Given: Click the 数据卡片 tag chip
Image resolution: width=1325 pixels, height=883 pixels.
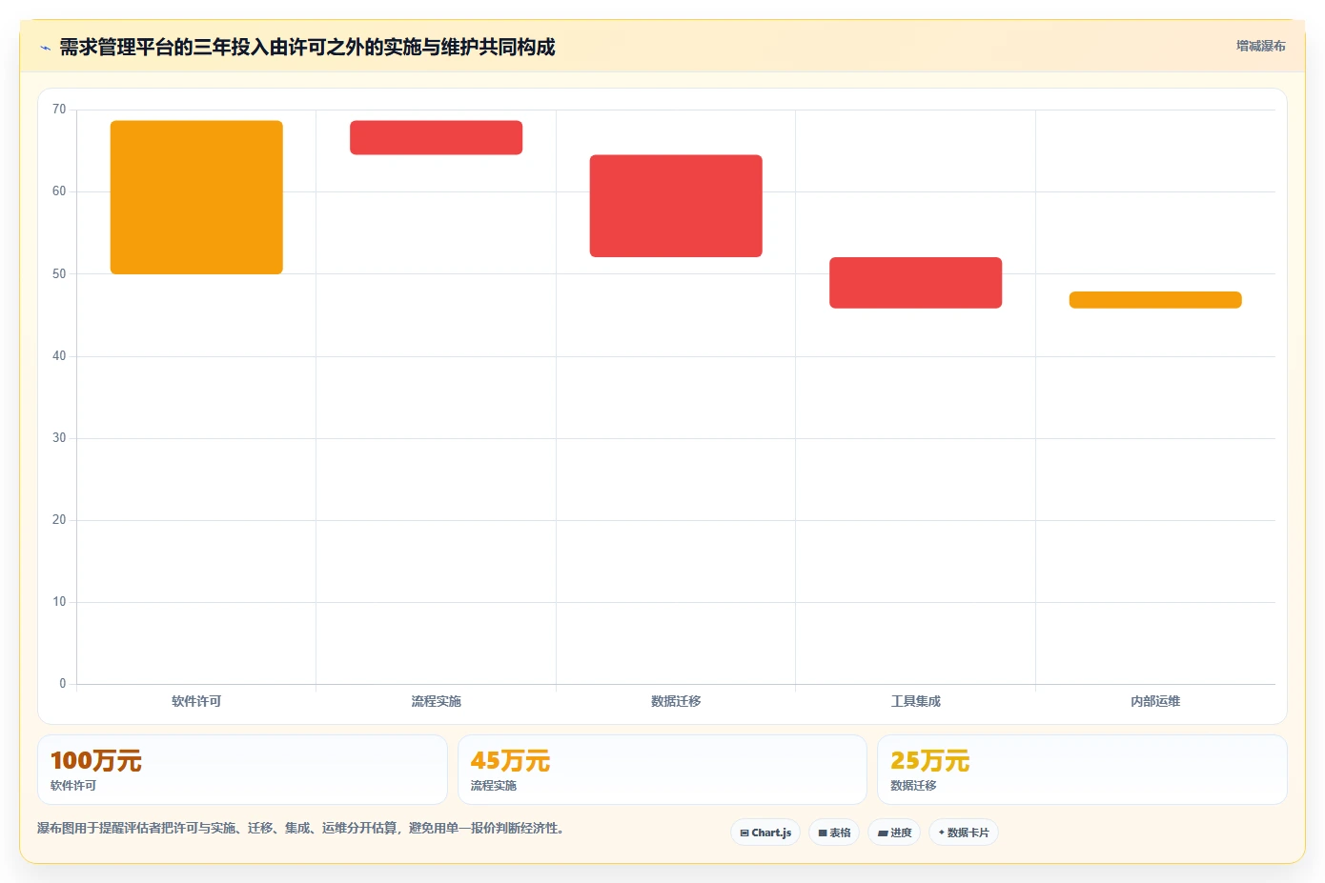Looking at the screenshot, I should (964, 833).
